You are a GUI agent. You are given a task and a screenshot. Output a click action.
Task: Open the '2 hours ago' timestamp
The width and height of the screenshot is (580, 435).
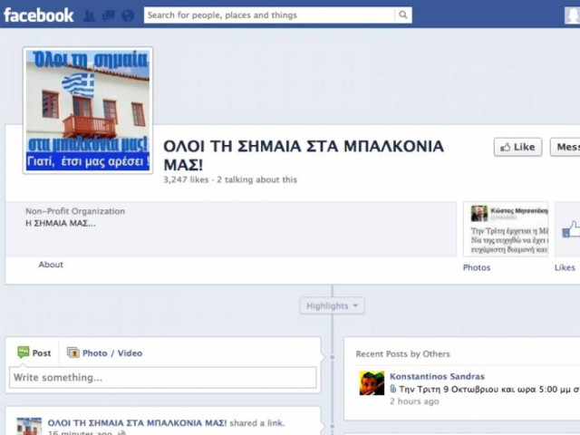tap(414, 401)
